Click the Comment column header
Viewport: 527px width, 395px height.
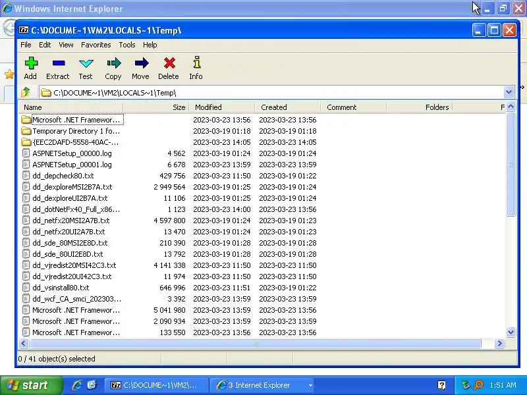pos(354,107)
